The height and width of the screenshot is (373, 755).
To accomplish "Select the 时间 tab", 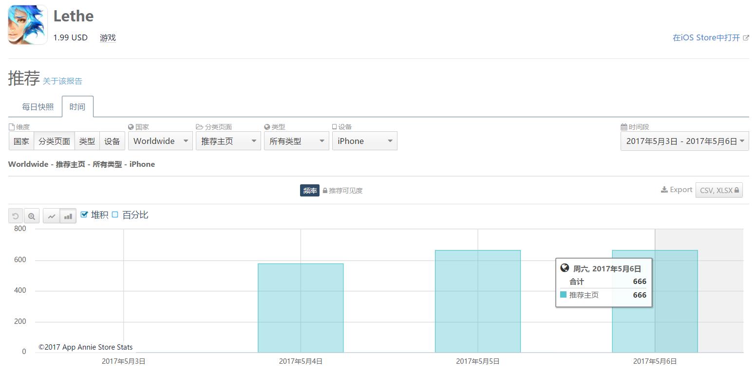I will (x=77, y=107).
